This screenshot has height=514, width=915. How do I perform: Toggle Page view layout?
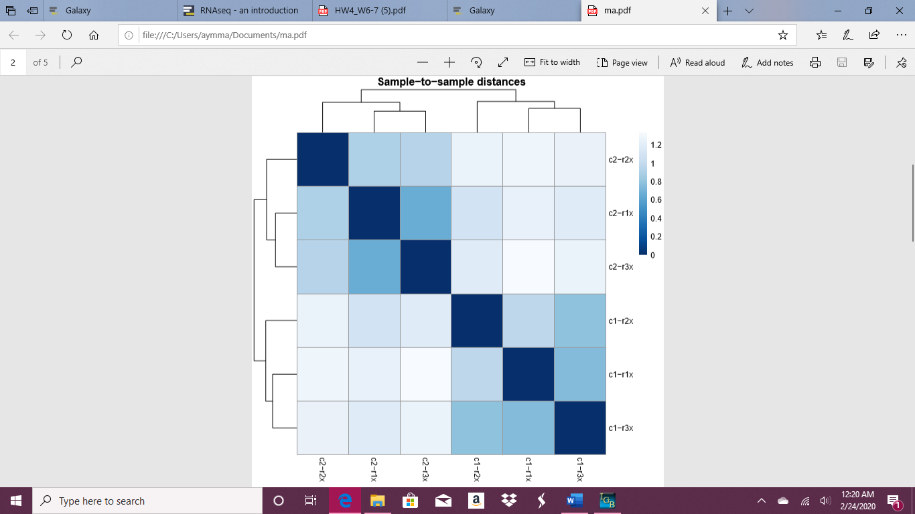(622, 62)
